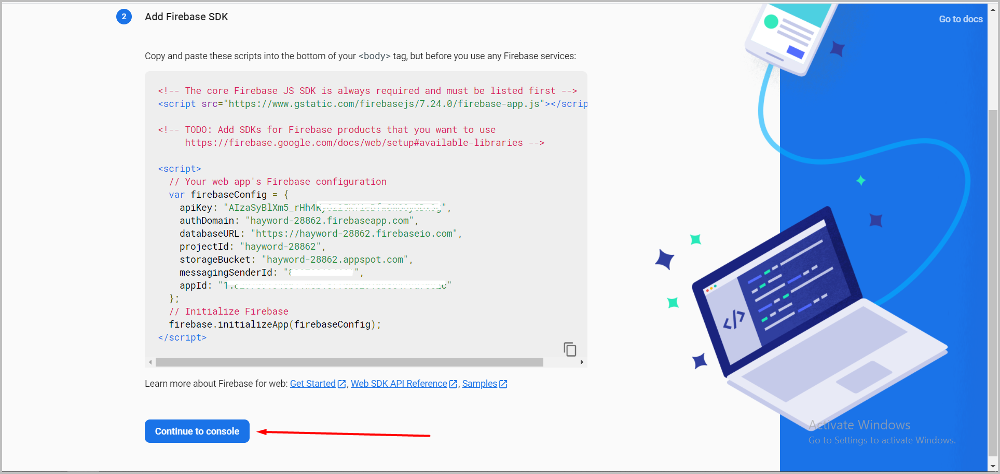
Task: Open the Samples link
Action: point(480,384)
